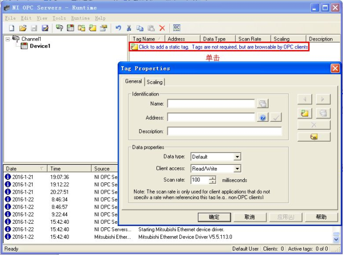The width and height of the screenshot is (343, 255).
Task: Click the 取消 Cancel button
Action: click(250, 217)
